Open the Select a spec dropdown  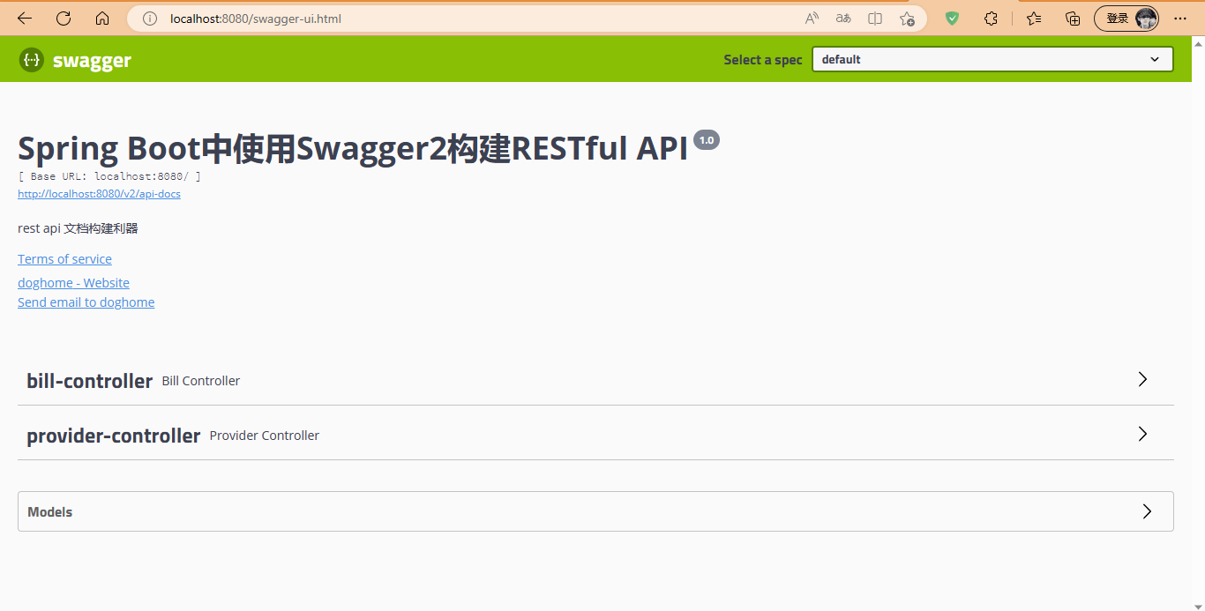[992, 59]
